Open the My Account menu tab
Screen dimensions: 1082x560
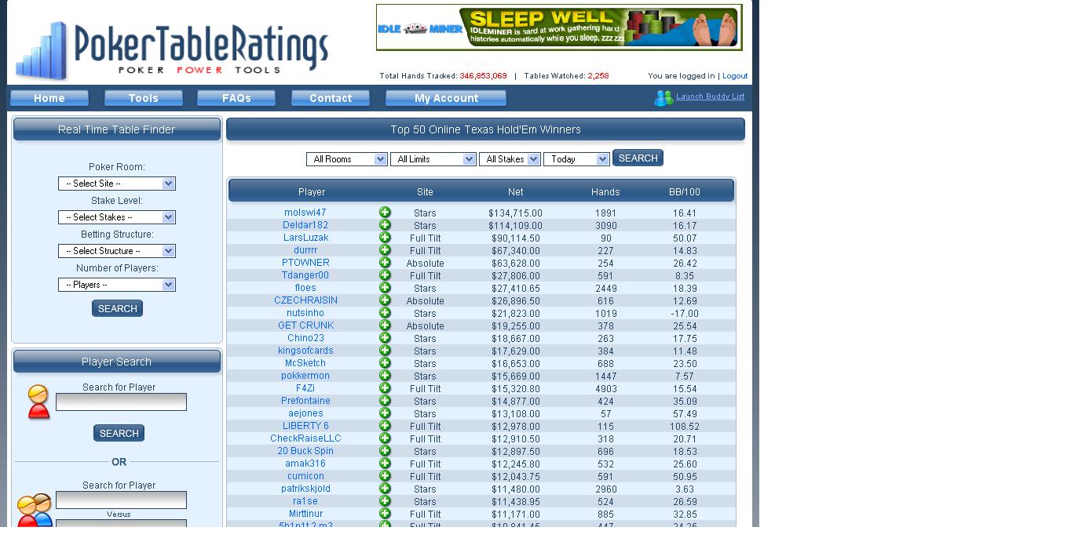[446, 98]
